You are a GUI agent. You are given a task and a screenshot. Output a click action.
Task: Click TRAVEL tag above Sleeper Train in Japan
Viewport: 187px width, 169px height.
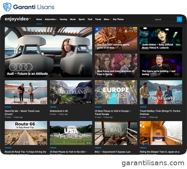point(143,148)
